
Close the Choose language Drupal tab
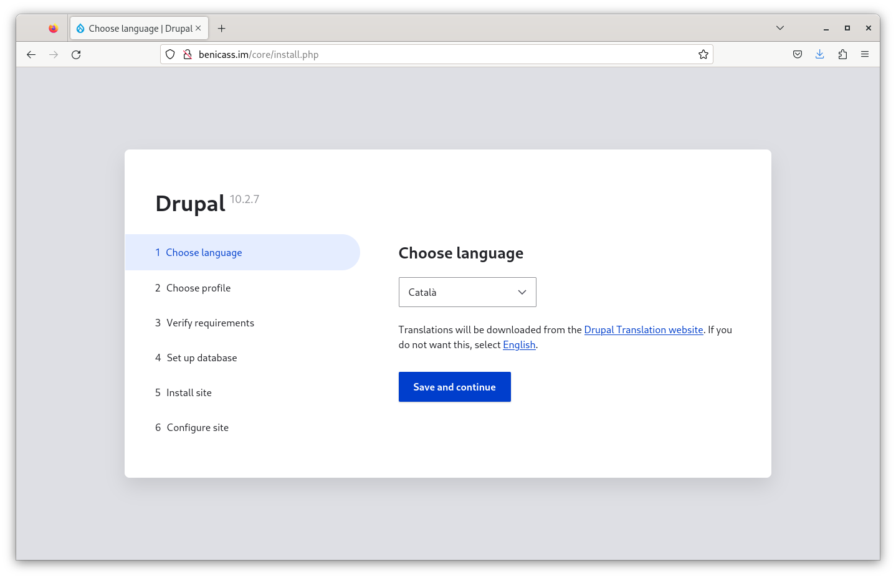(198, 28)
